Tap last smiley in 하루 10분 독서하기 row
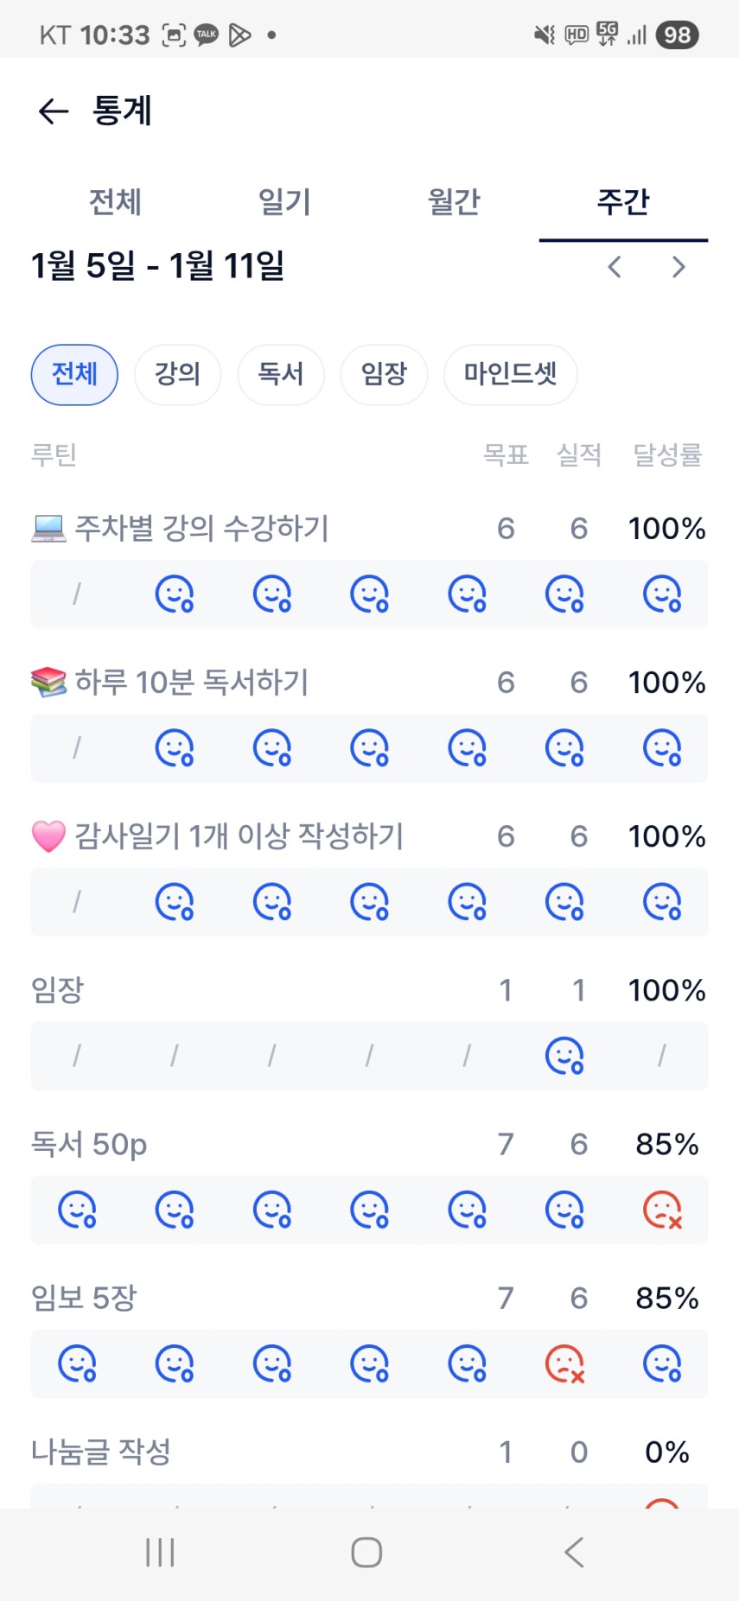The width and height of the screenshot is (739, 1601). pos(663,748)
